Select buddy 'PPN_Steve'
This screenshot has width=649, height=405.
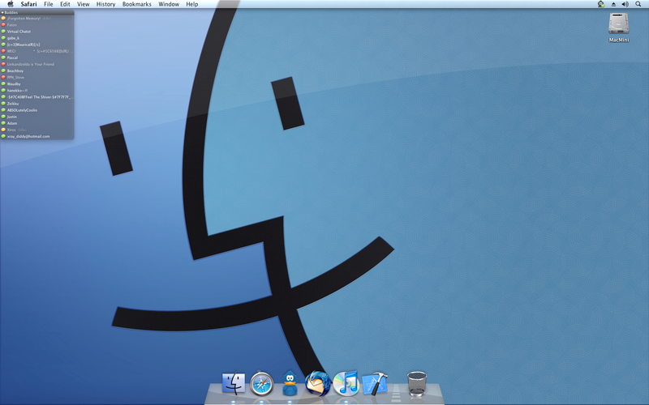coord(37,77)
